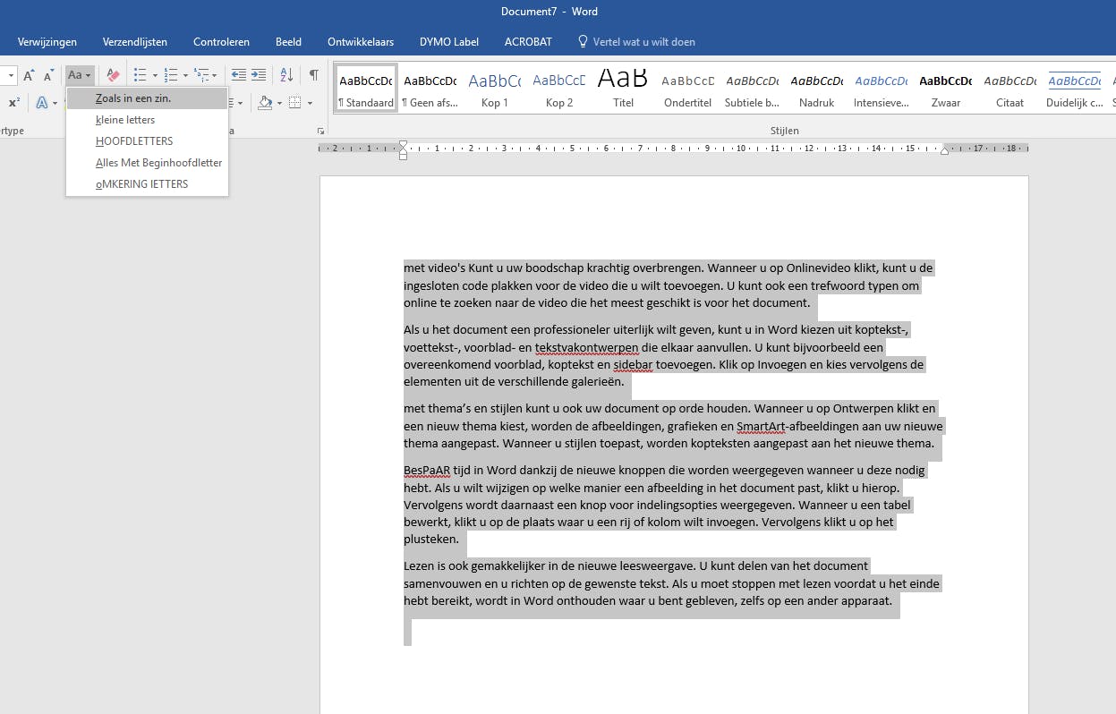Image resolution: width=1116 pixels, height=714 pixels.
Task: Open the numbered list dropdown arrow
Action: point(186,76)
